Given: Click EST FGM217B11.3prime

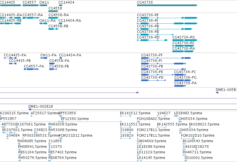Looking at the screenshot, I should tap(138, 133).
